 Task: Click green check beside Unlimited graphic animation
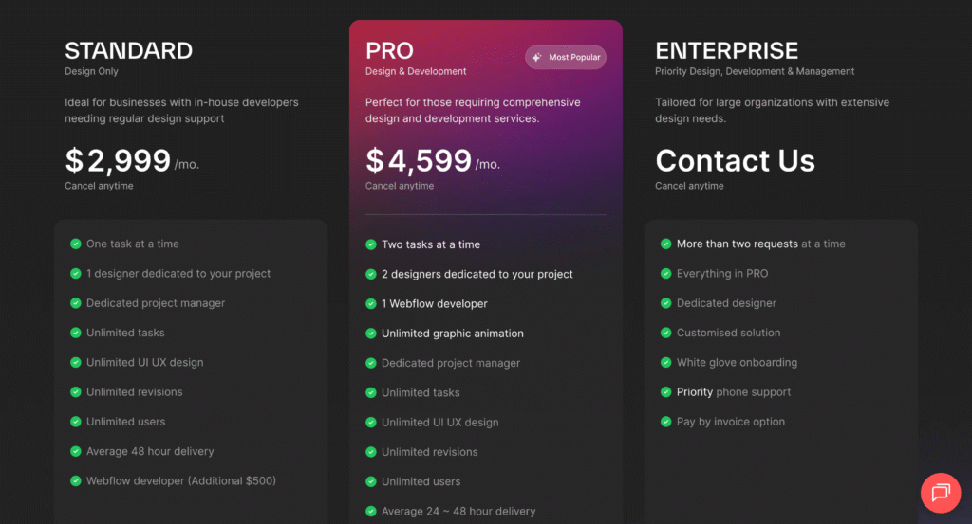point(371,334)
